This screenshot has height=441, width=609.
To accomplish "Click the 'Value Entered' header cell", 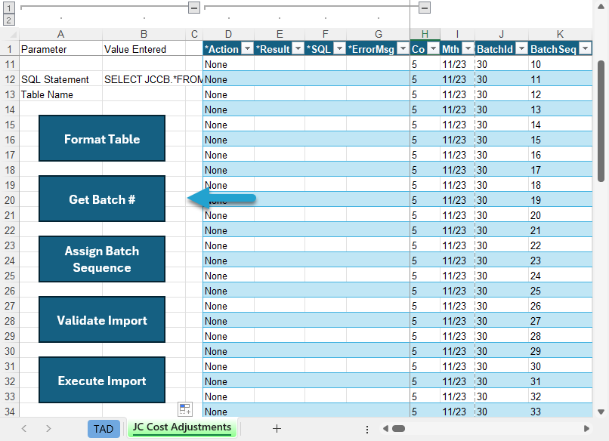I will (x=144, y=49).
